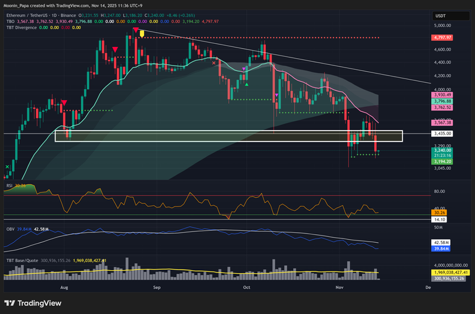Click the Oct label on the time axis

(x=246, y=288)
